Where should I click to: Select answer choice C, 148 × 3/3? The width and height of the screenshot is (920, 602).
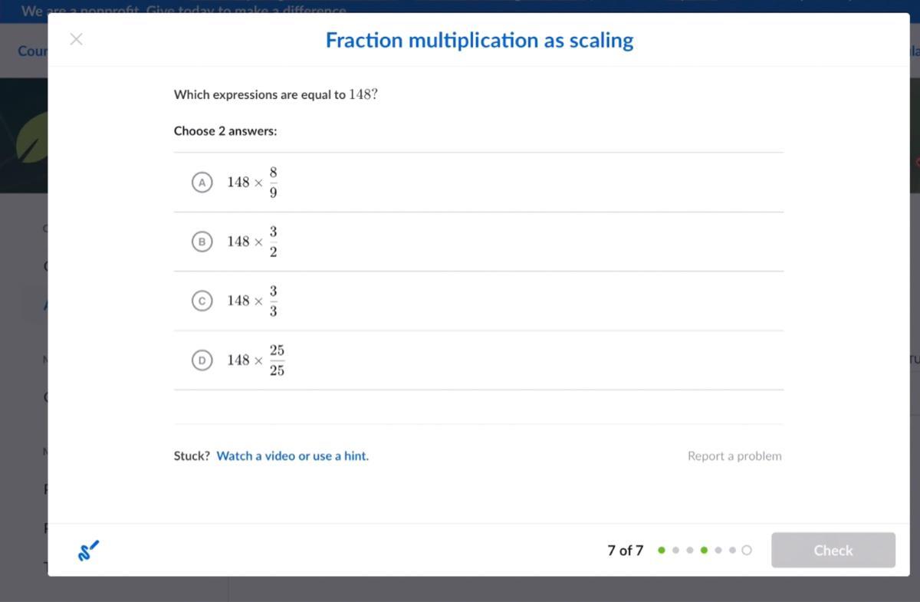(x=201, y=301)
